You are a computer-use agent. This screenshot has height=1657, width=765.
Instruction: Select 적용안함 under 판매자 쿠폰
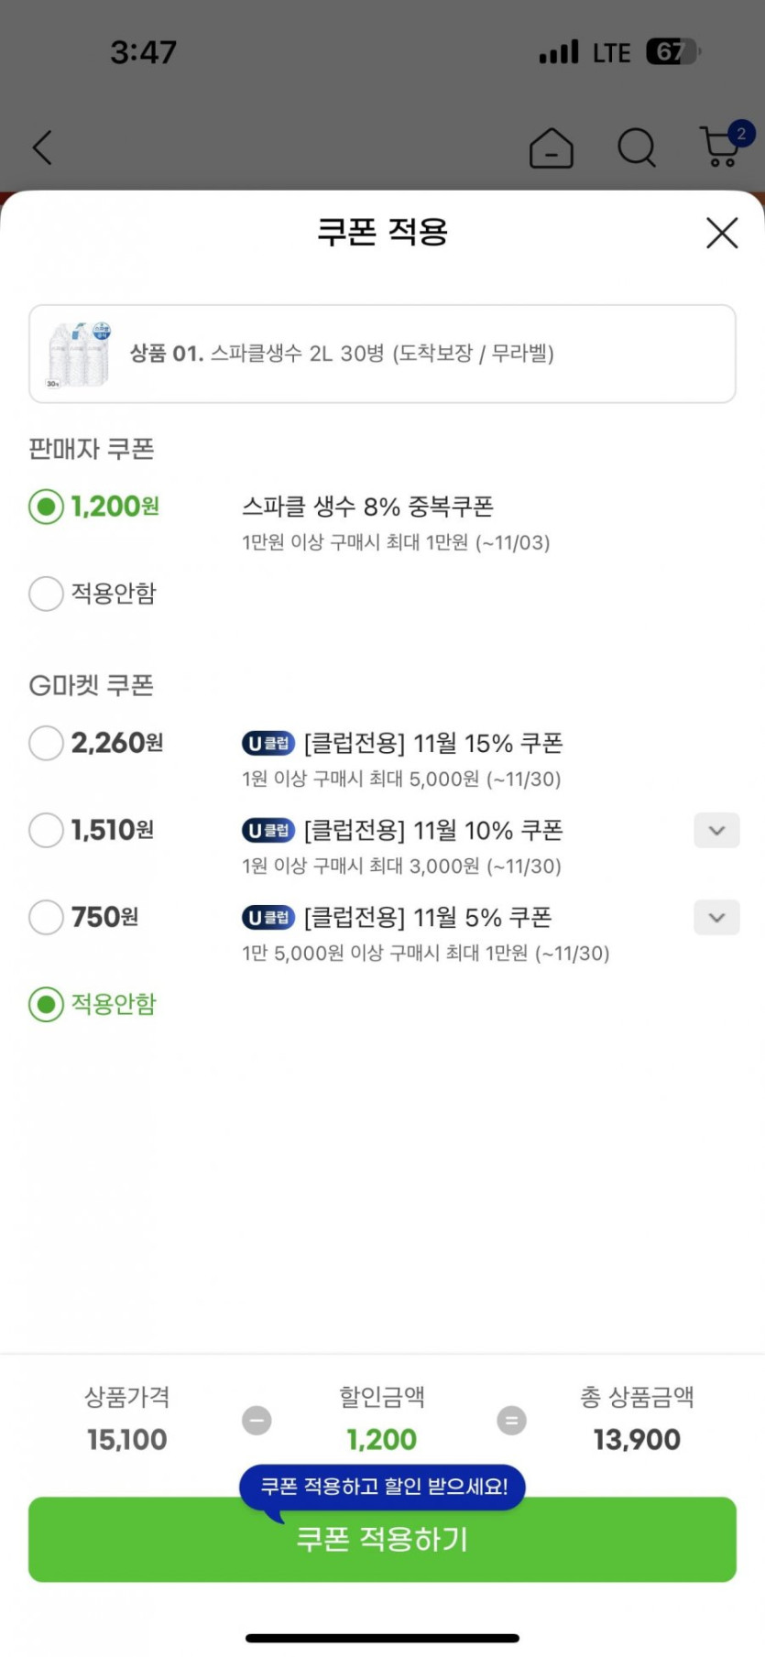pos(46,594)
